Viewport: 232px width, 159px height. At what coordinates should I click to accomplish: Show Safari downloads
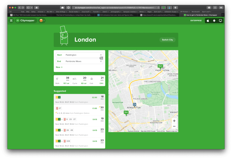coord(209,8)
